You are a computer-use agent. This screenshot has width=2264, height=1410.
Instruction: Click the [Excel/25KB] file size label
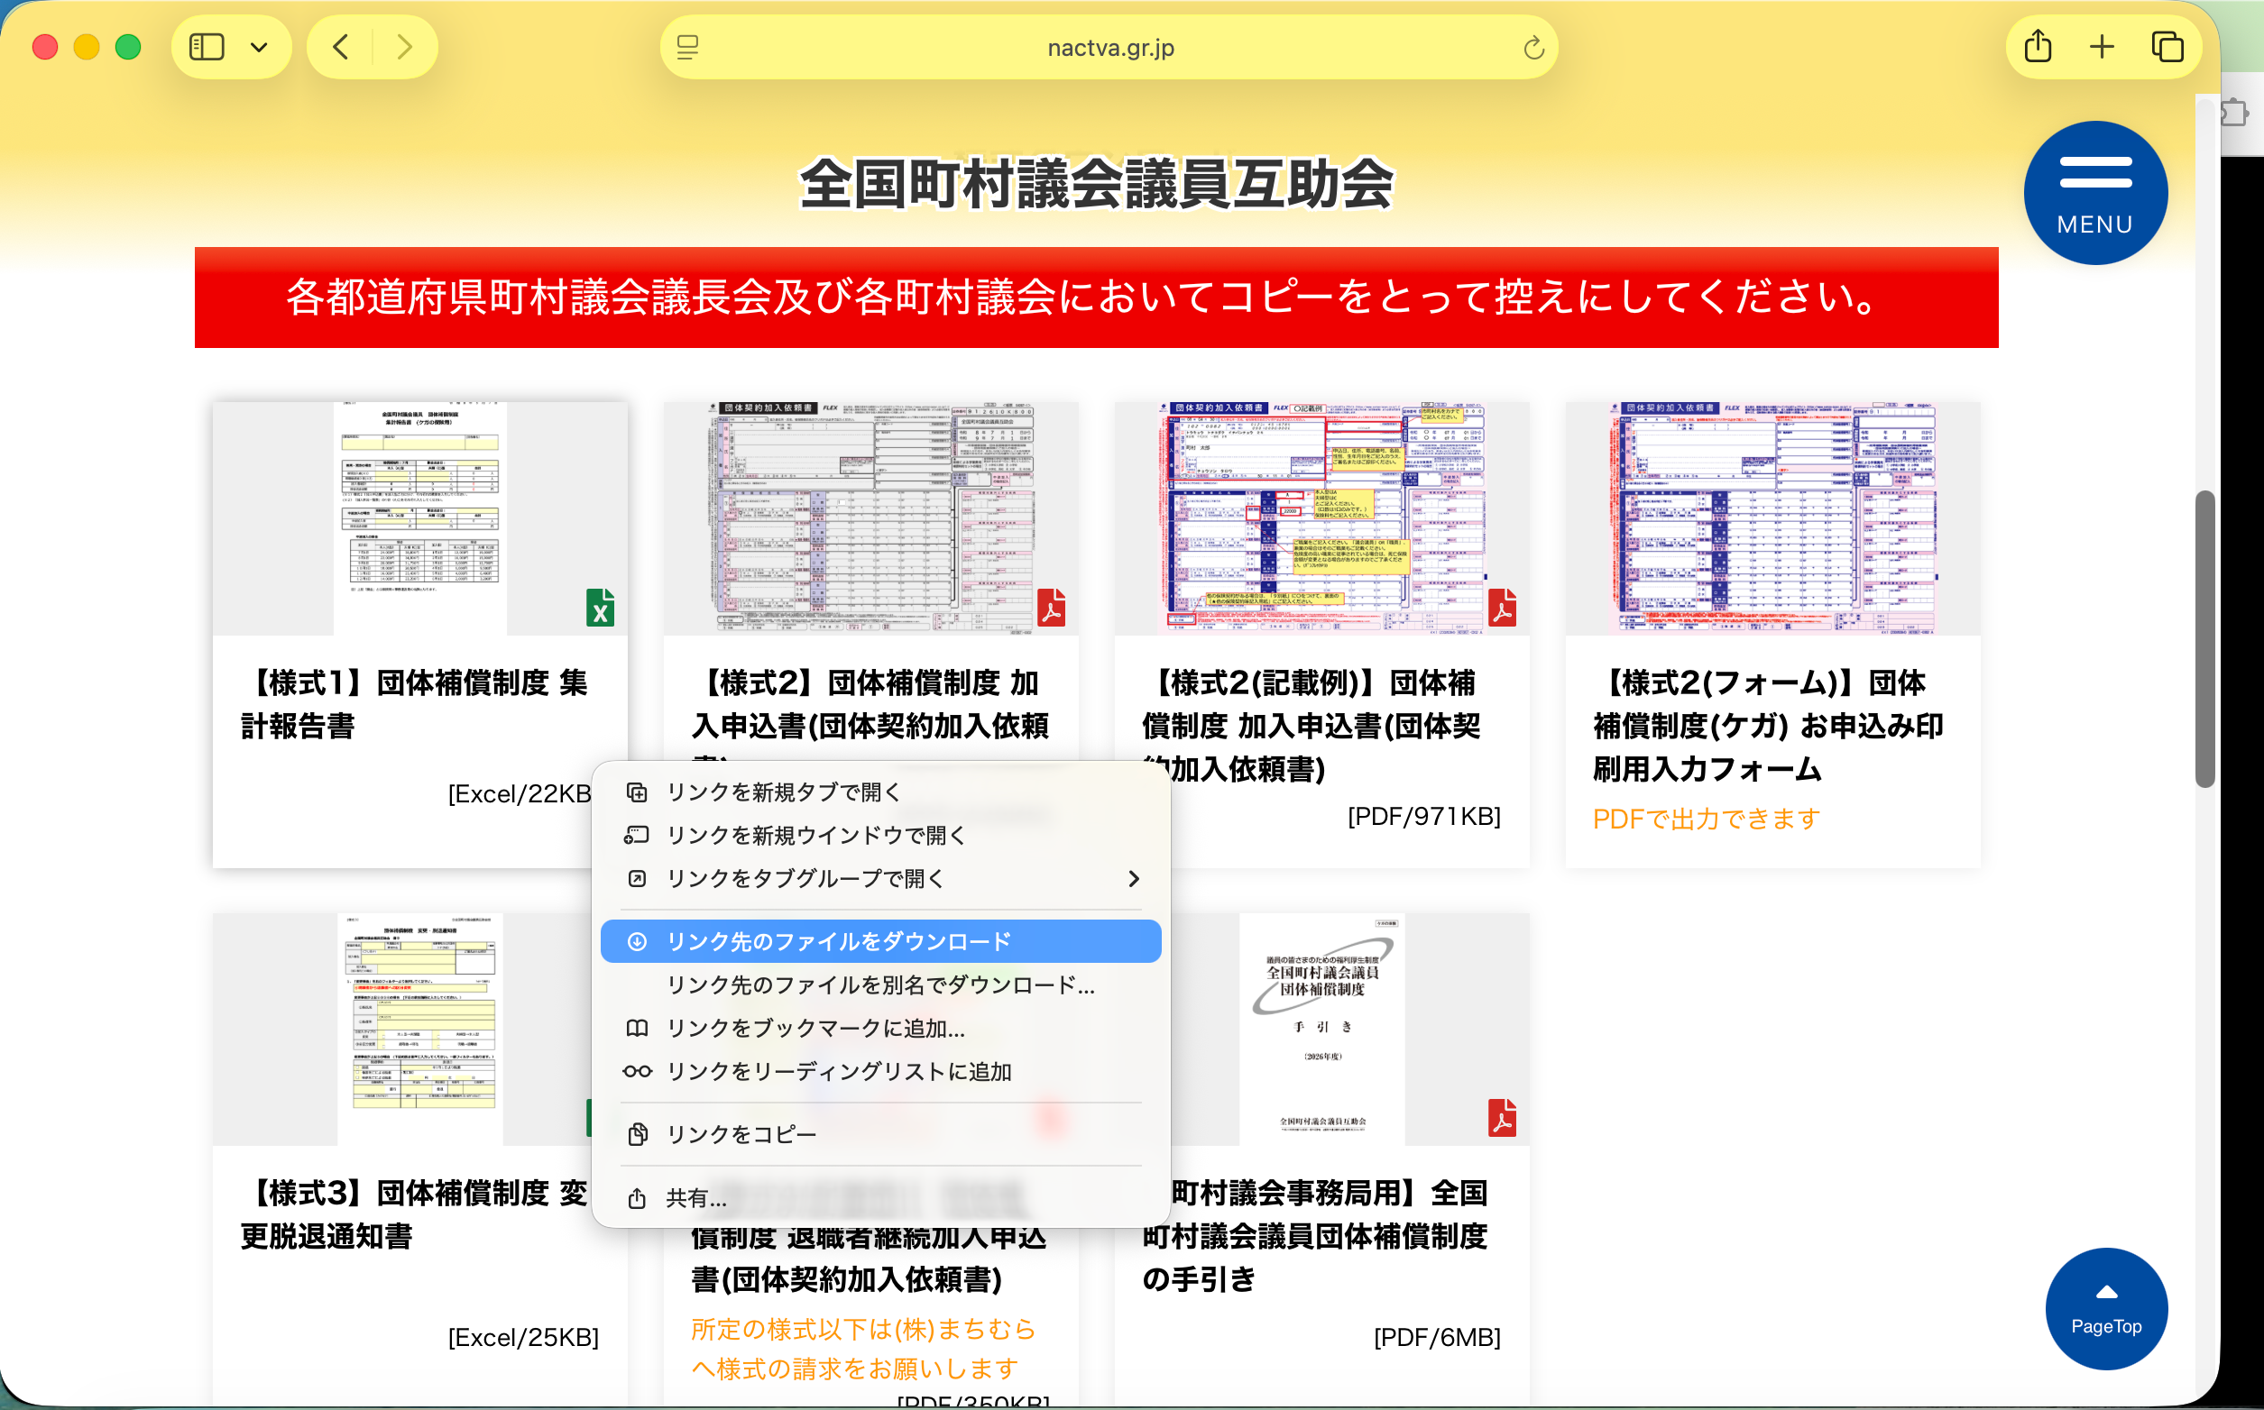pyautogui.click(x=523, y=1337)
